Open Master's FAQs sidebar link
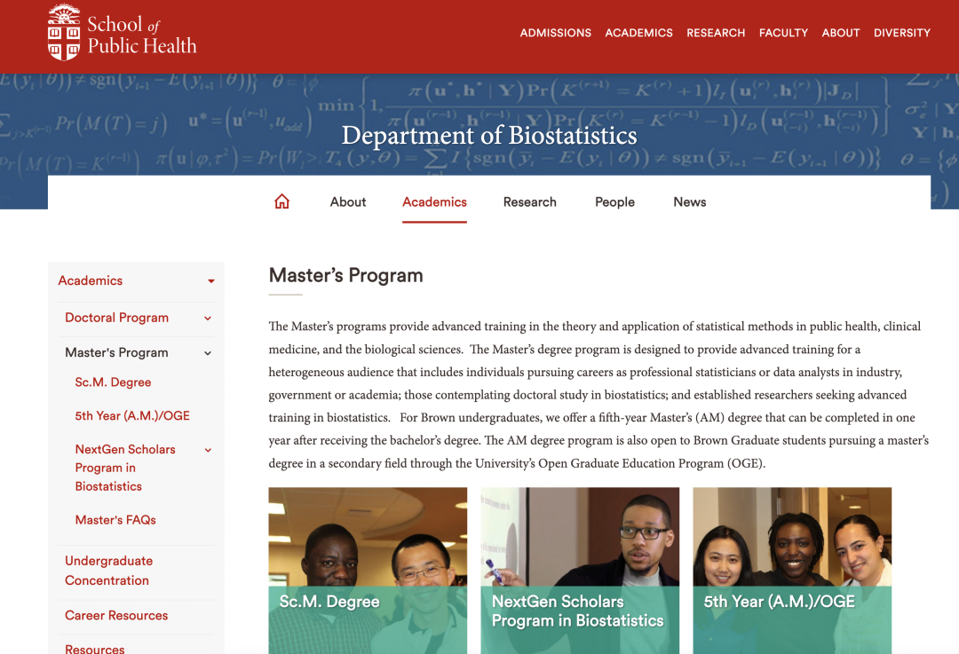This screenshot has width=959, height=654. coord(115,520)
